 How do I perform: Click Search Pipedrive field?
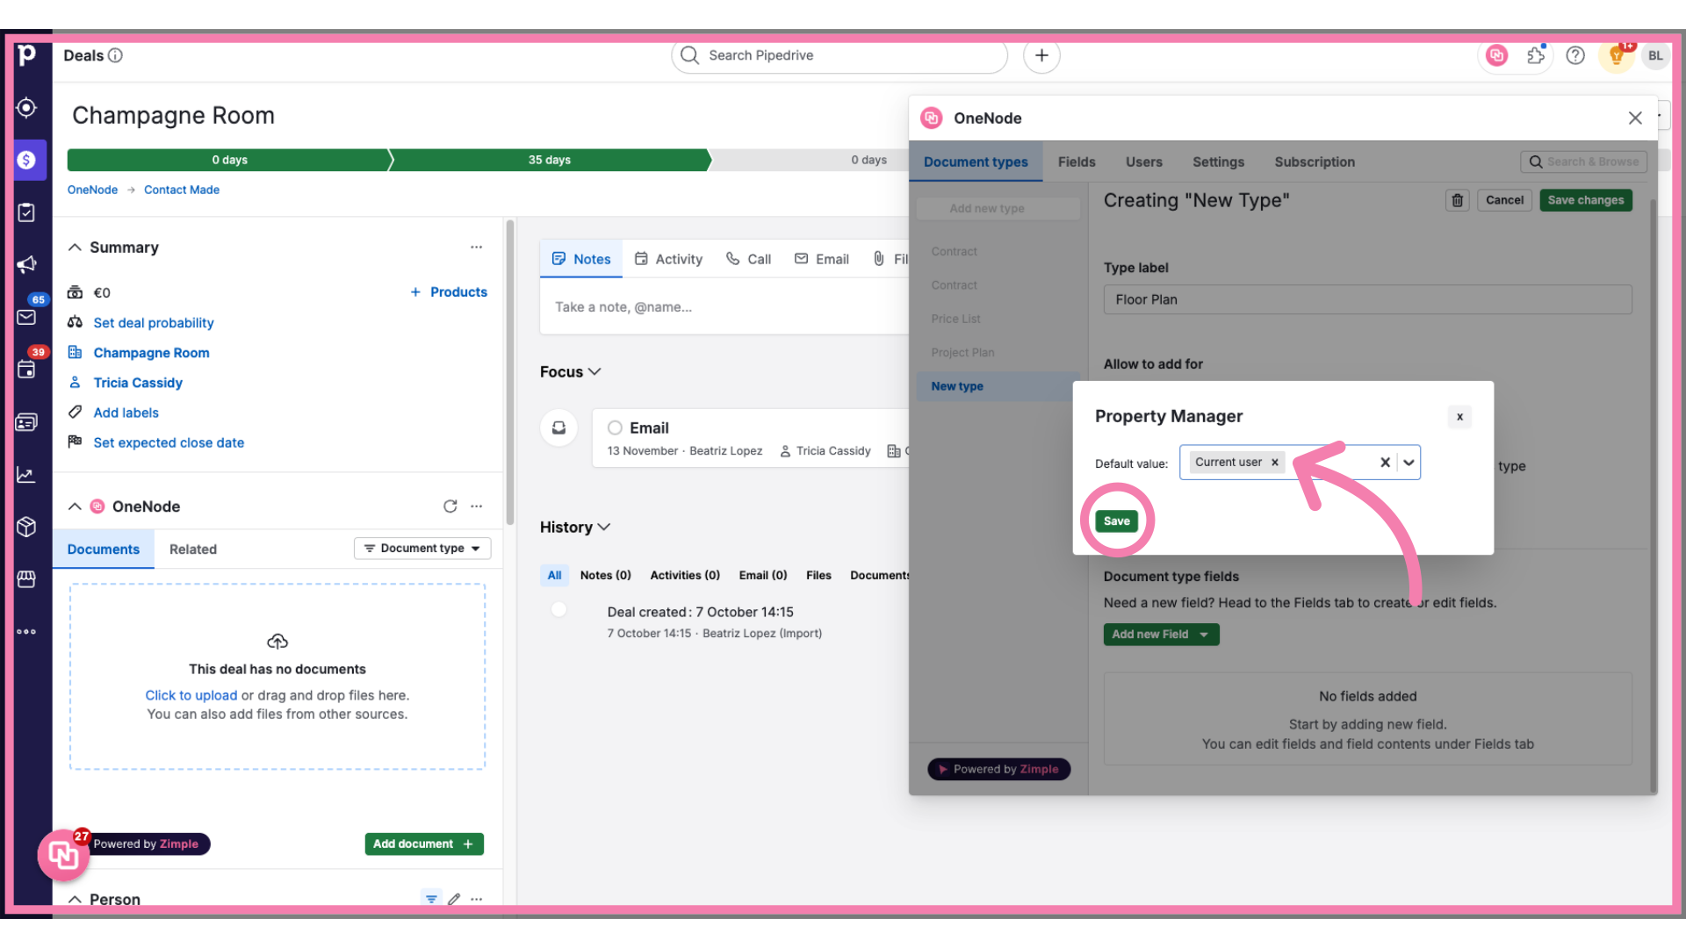coord(839,55)
